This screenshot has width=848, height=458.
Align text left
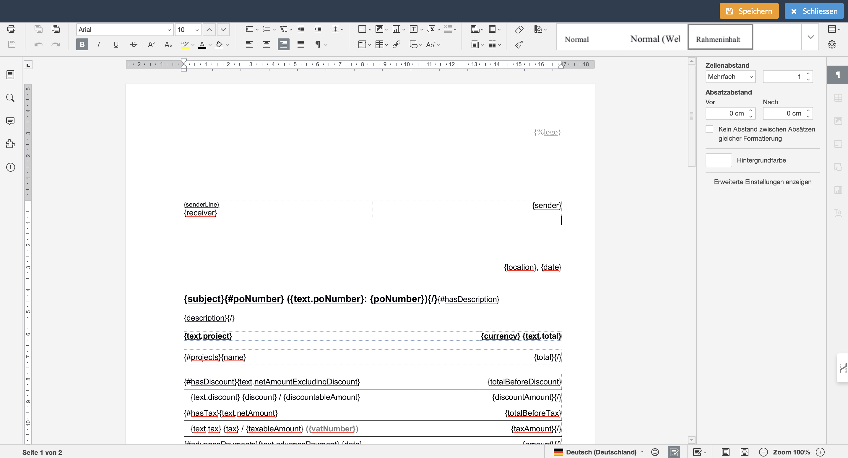[x=249, y=44]
